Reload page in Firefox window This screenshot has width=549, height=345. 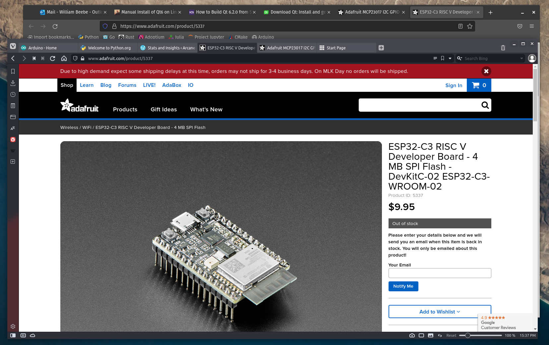(x=55, y=26)
